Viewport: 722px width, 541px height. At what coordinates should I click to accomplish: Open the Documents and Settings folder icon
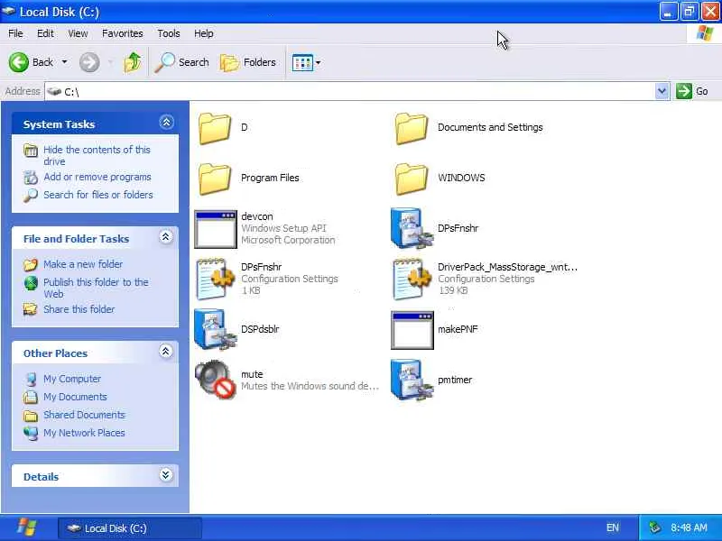click(412, 128)
